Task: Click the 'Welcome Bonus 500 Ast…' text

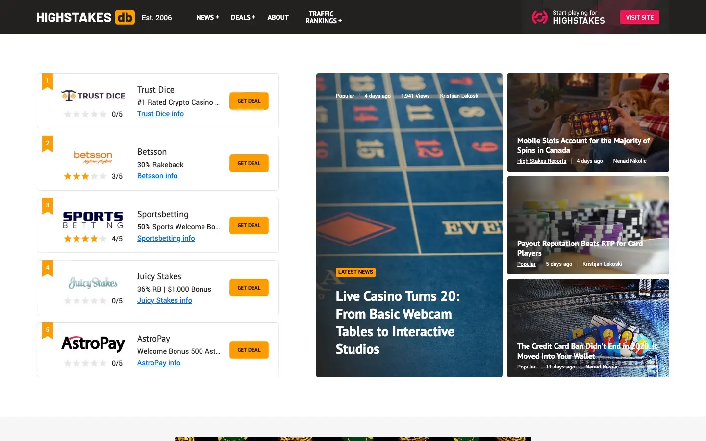Action: pyautogui.click(x=178, y=351)
